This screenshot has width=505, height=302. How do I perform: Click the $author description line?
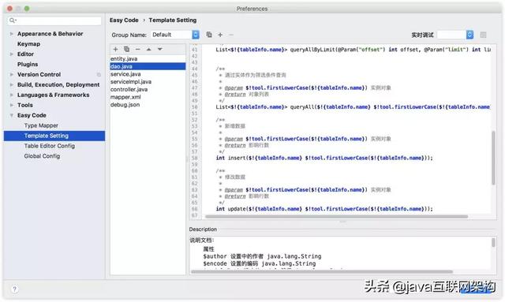tap(262, 256)
